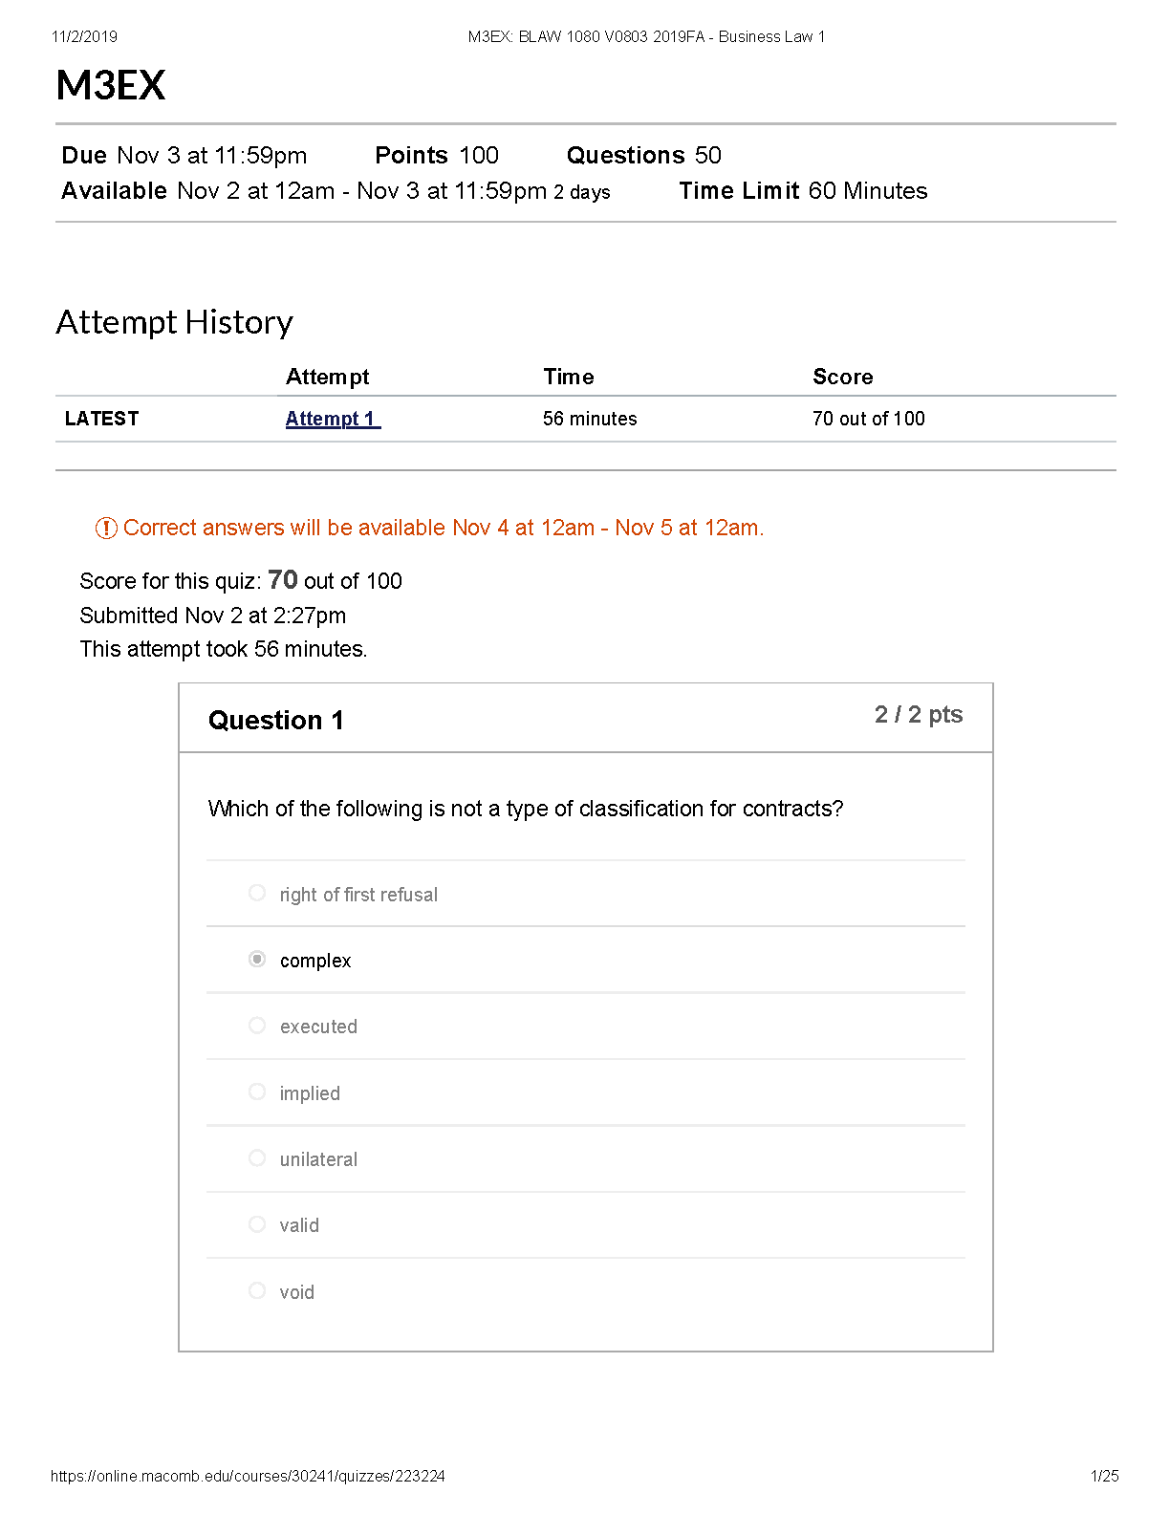
Task: Pick the "implied" answer radio button
Action: (x=257, y=1092)
